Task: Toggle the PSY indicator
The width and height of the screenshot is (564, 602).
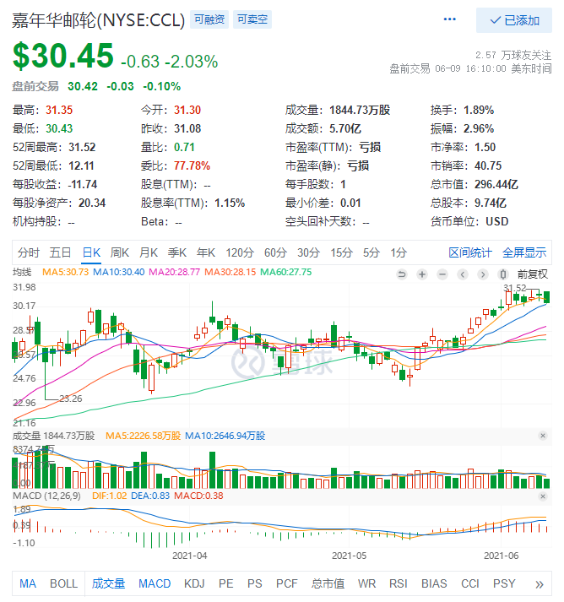Action: click(504, 583)
